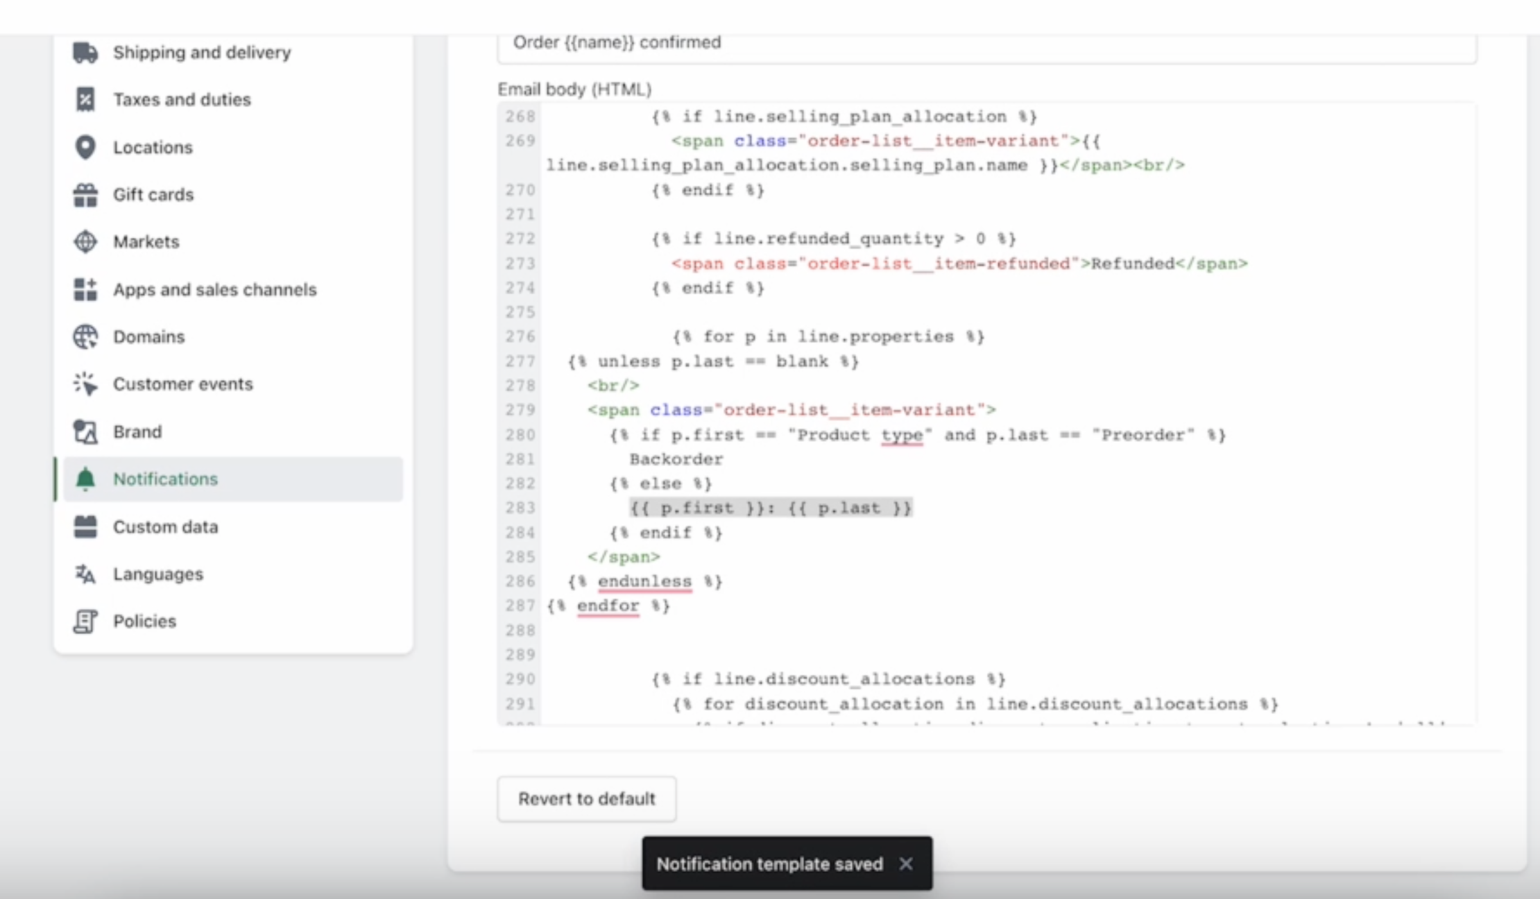
Task: Select the Locations pin icon
Action: pos(85,147)
